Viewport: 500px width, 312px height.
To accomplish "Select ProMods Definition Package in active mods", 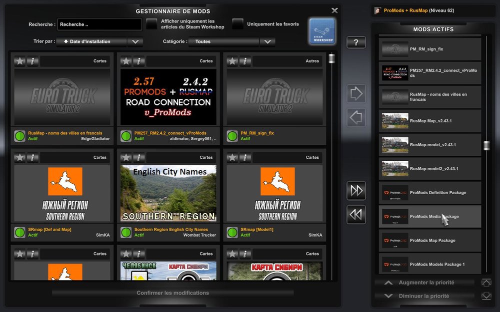I will point(430,193).
